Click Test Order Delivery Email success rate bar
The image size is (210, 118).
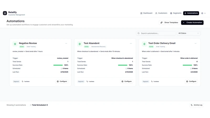(187, 65)
